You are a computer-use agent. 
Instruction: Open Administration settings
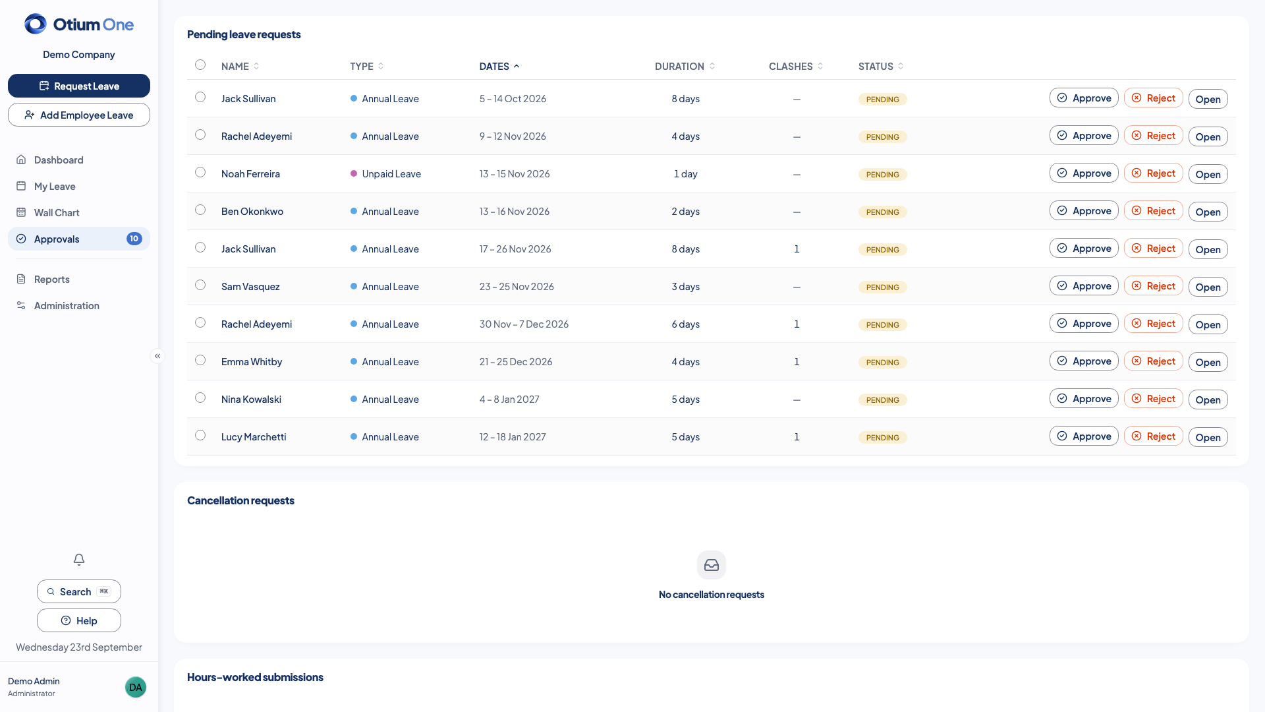pos(79,305)
